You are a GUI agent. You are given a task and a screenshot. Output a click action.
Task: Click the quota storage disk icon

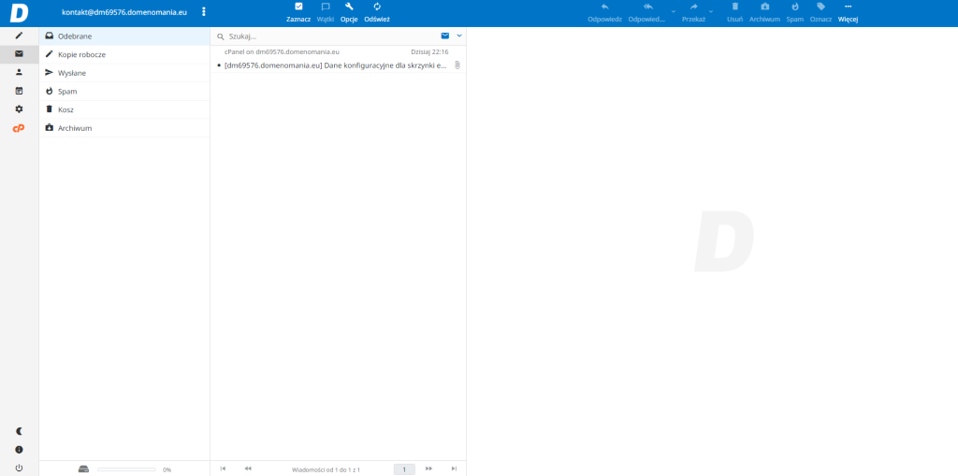(x=83, y=469)
